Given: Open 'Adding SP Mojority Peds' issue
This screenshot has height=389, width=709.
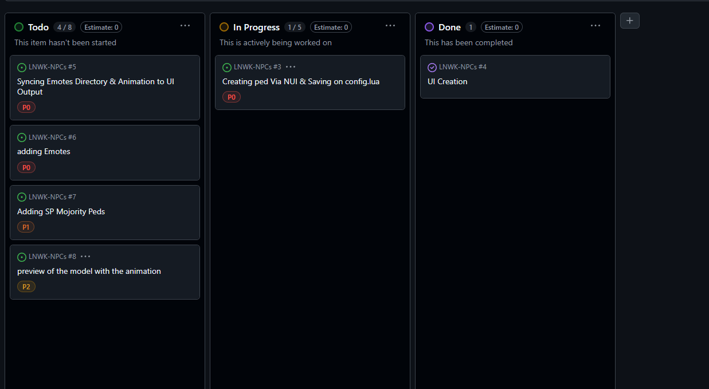Looking at the screenshot, I should pyautogui.click(x=61, y=211).
